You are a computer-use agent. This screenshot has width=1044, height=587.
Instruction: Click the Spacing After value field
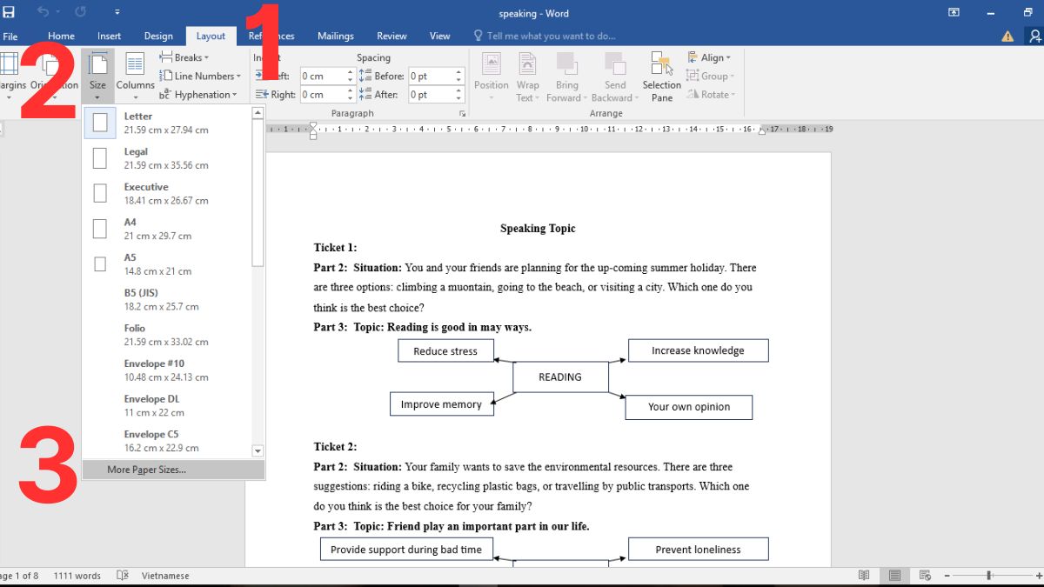click(432, 95)
